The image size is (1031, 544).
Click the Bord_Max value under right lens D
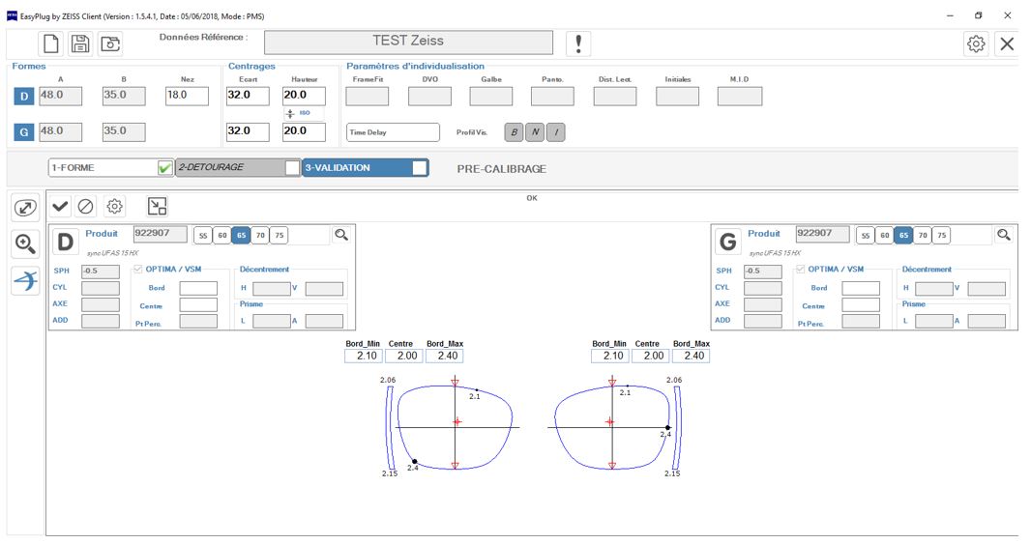click(x=445, y=357)
